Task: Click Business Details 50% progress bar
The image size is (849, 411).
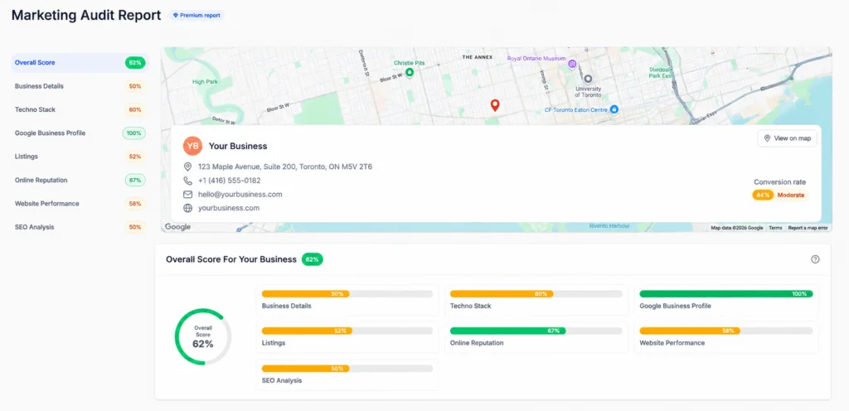Action: pos(347,294)
